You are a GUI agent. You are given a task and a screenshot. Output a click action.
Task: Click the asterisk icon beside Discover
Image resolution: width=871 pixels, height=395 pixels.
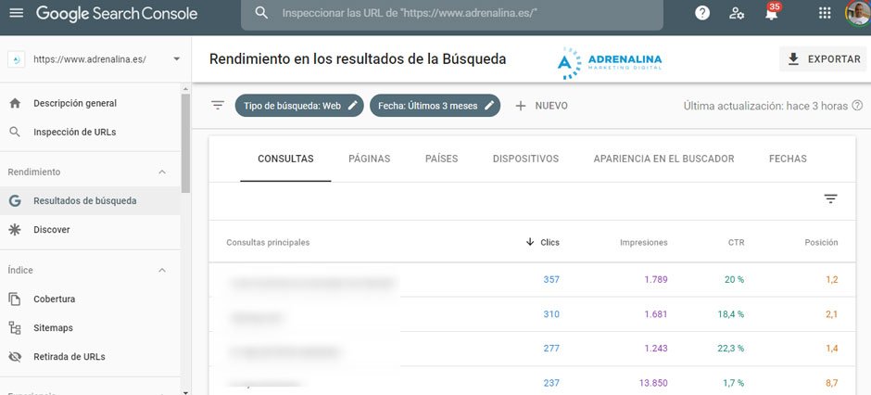[x=15, y=229]
